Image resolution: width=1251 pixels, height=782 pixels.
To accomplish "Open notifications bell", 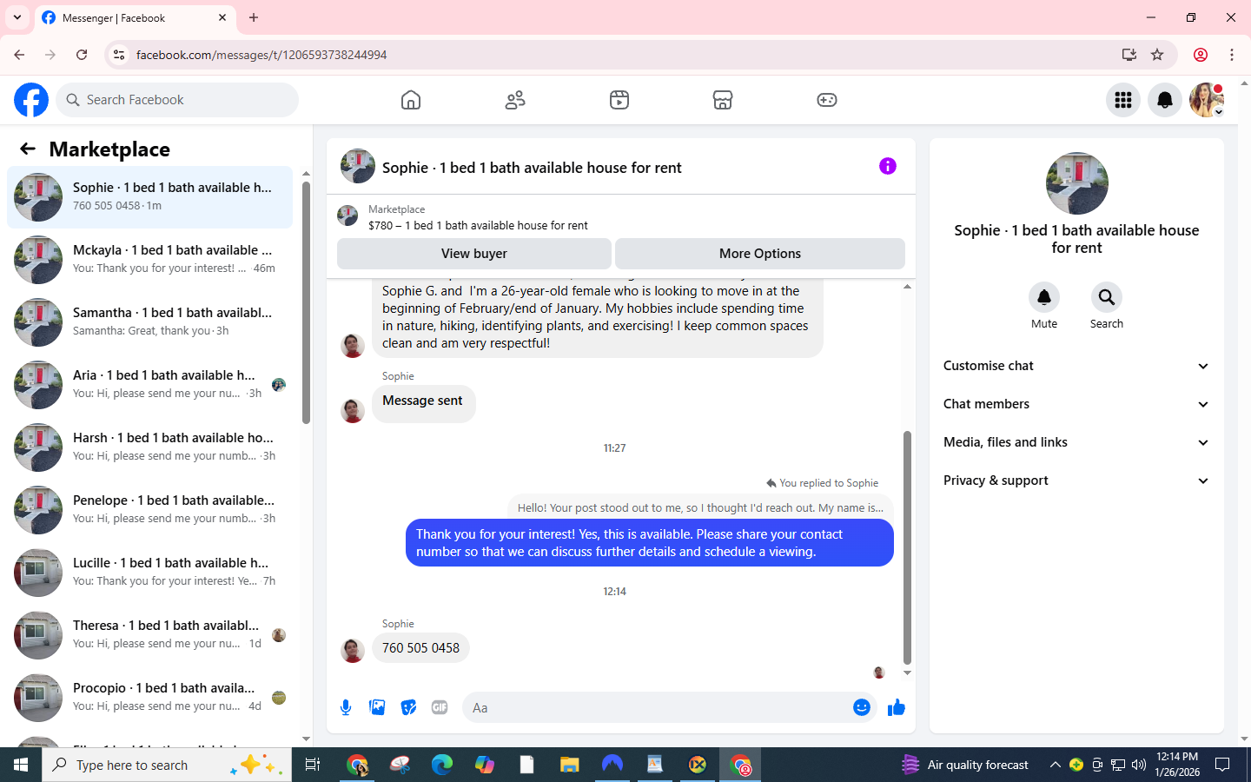I will (1165, 100).
